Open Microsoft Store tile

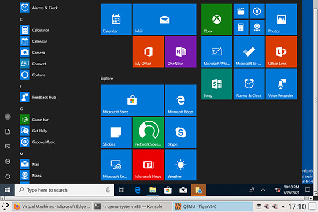point(132,100)
